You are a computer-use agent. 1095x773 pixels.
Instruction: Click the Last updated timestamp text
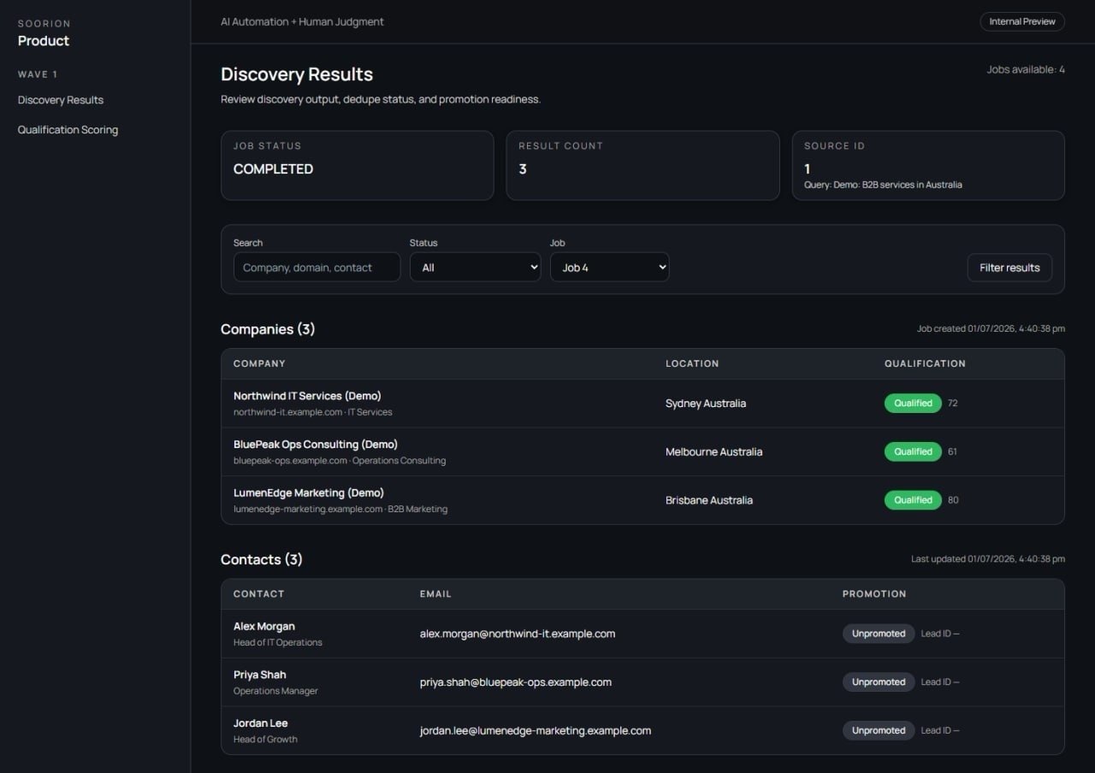[988, 558]
